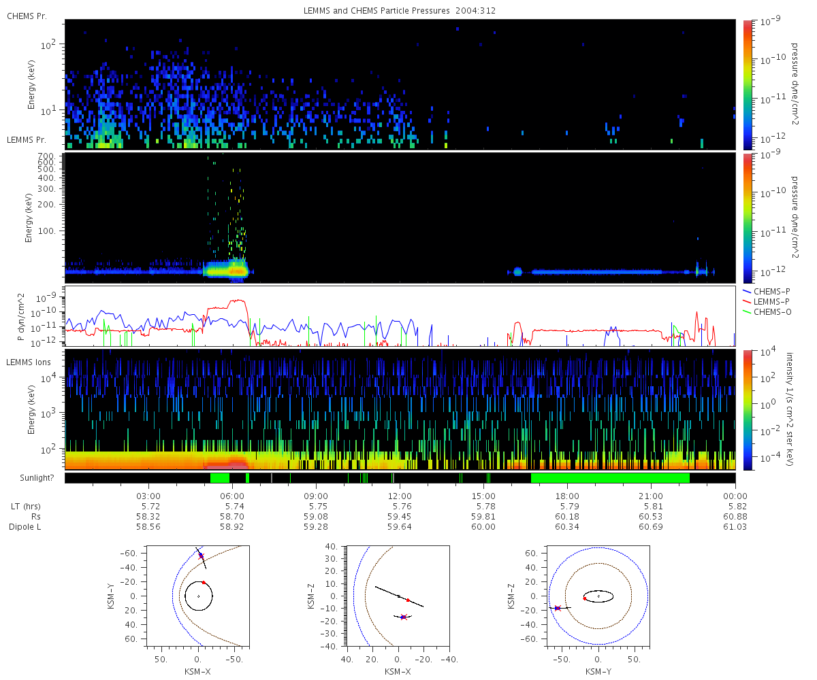Click the LEMMS Ions intensity color bar

748,409
